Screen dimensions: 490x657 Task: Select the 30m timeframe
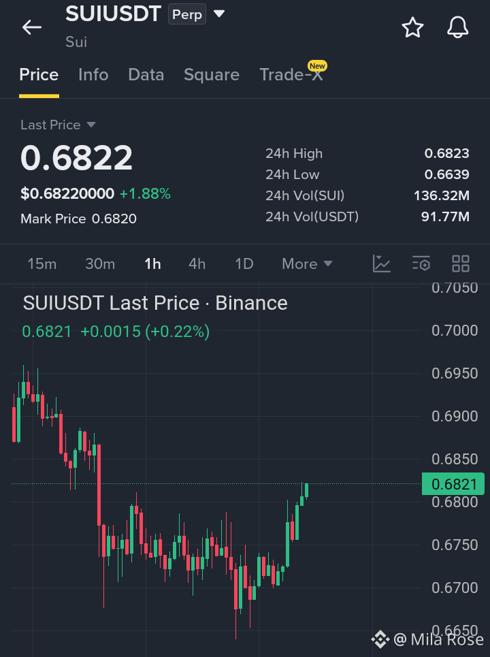pos(100,263)
